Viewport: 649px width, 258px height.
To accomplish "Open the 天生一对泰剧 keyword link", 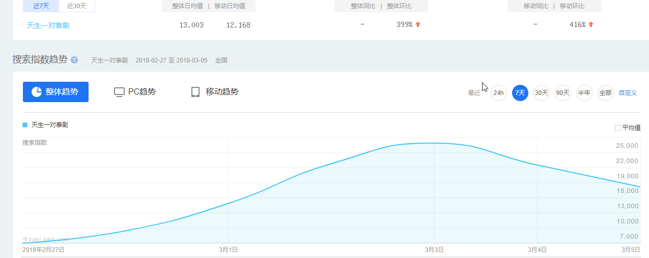I will 48,25.
